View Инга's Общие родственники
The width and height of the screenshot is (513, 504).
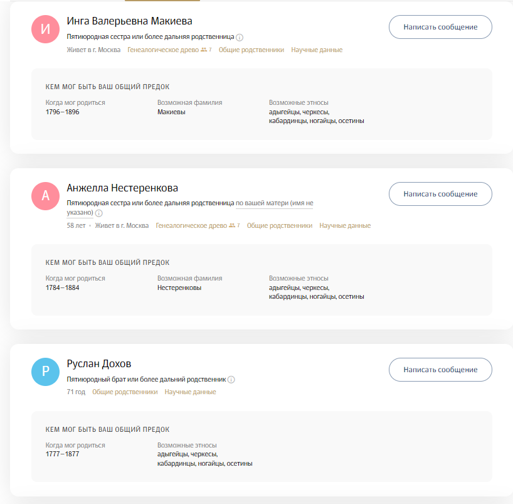251,50
